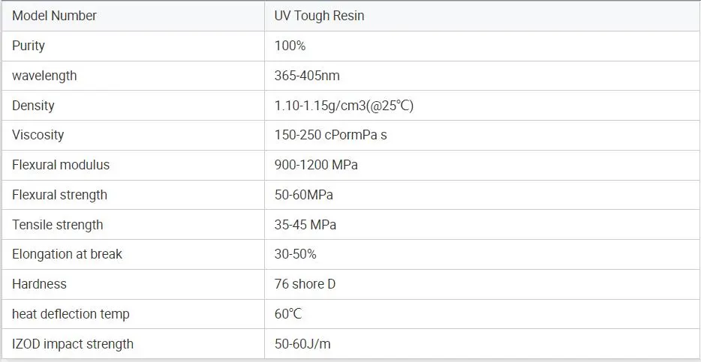Click the "Elongation at break" label
This screenshot has width=701, height=362.
click(x=67, y=254)
